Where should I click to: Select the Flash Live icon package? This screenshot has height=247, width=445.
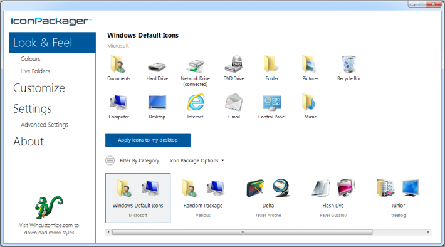(333, 198)
